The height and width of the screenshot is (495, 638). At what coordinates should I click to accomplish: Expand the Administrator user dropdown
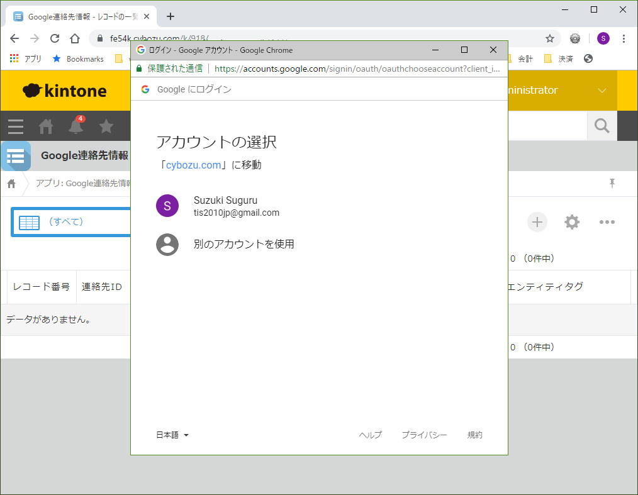pos(602,91)
